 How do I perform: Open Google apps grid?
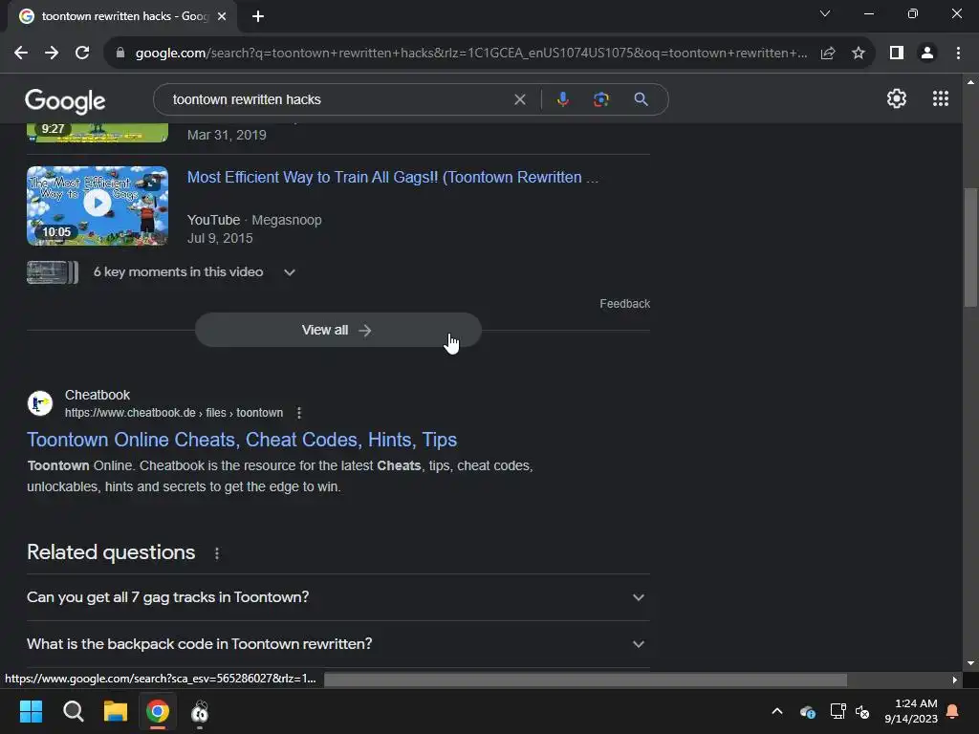(941, 98)
